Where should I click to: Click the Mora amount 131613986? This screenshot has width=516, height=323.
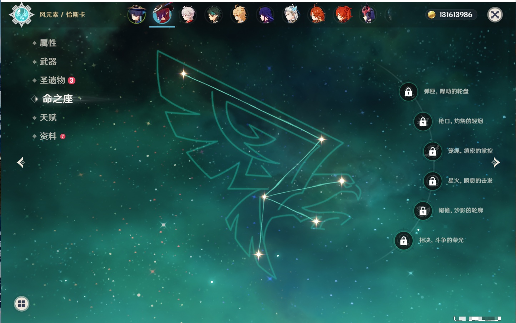456,15
